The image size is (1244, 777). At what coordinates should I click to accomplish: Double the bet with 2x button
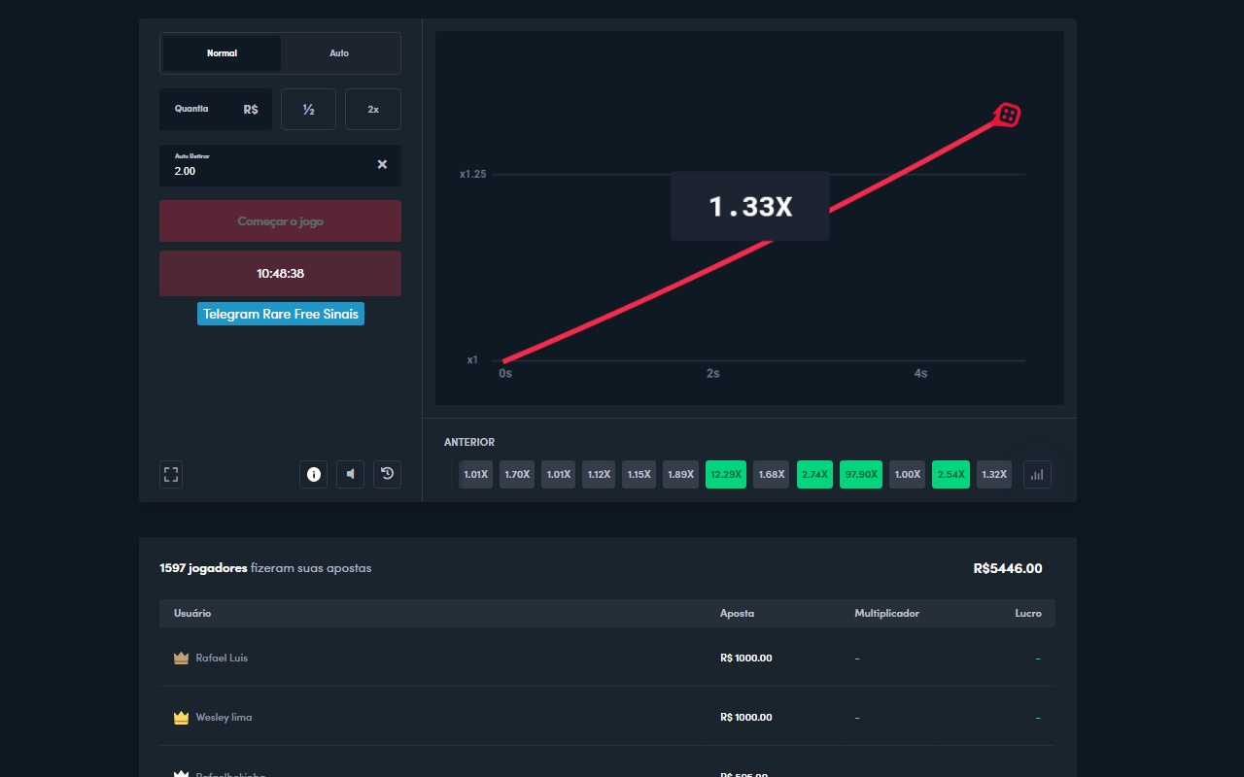pyautogui.click(x=373, y=110)
